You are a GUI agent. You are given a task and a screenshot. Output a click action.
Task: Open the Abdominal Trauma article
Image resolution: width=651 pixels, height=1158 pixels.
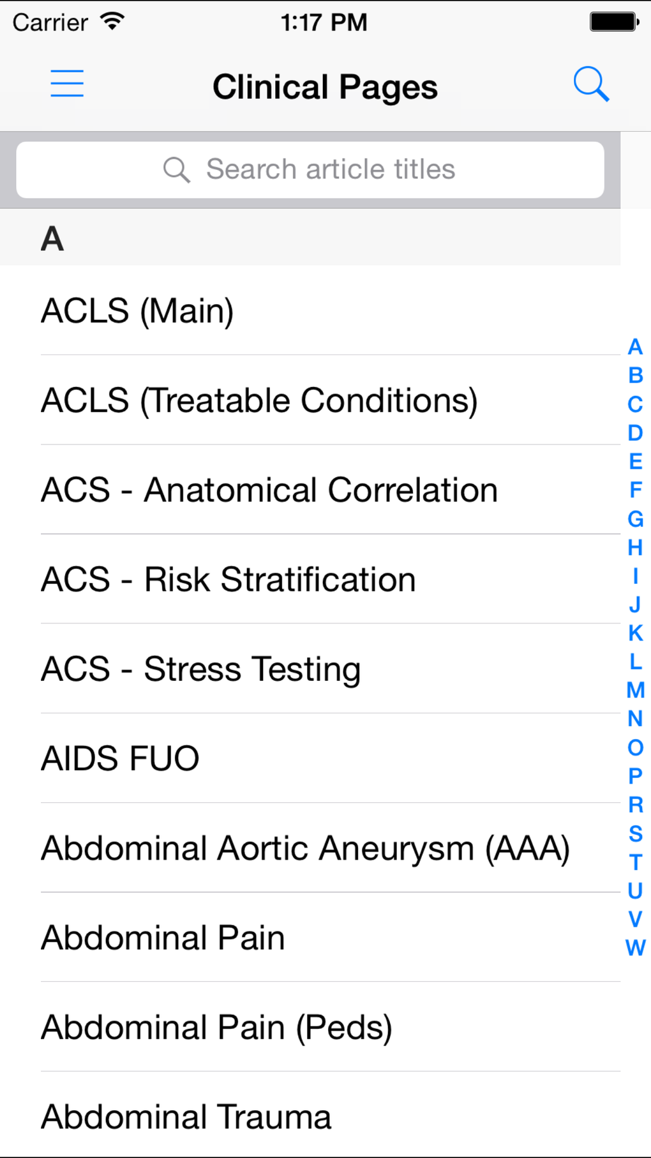(x=186, y=1116)
